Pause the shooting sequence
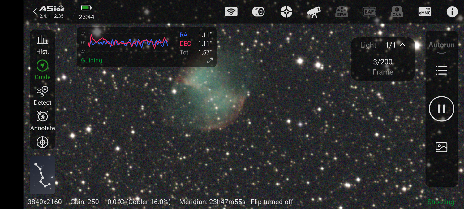Screen dimensions: 464x209 (441, 109)
